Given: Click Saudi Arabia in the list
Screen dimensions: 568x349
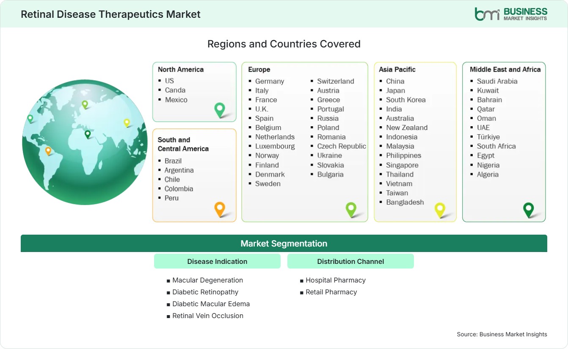Looking at the screenshot, I should click(x=497, y=81).
